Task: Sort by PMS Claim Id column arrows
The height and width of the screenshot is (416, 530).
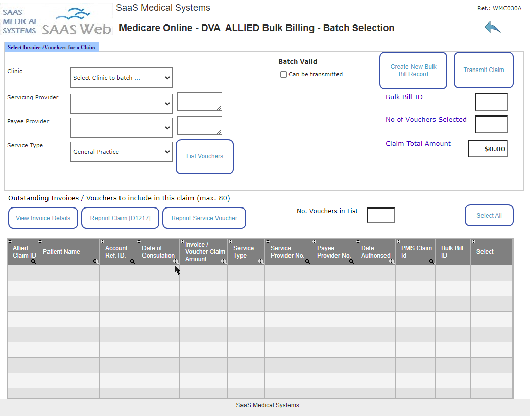Action: click(398, 242)
